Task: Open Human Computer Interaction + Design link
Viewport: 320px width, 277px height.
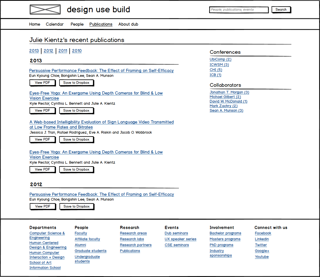Action: (47, 255)
